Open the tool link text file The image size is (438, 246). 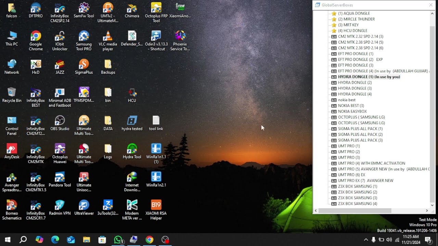coord(156,123)
